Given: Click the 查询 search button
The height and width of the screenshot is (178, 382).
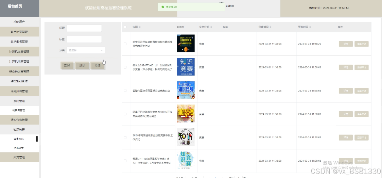Looking at the screenshot, I should (x=67, y=65).
